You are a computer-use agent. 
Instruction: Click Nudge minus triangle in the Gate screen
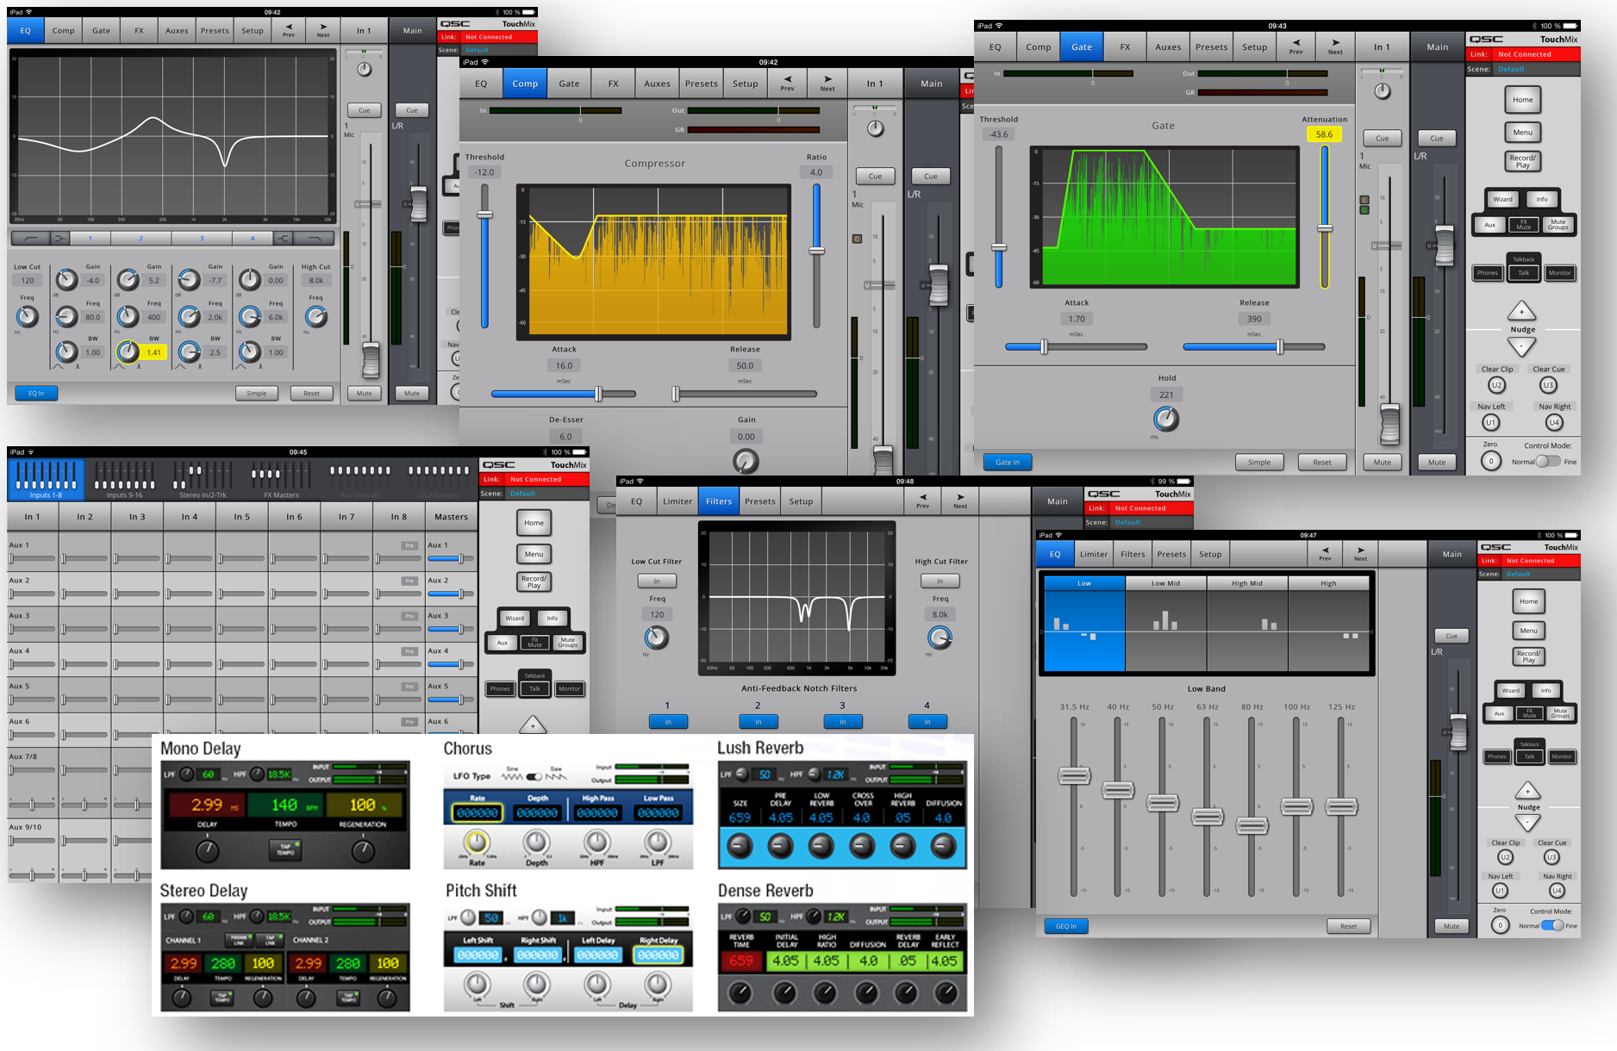point(1522,346)
